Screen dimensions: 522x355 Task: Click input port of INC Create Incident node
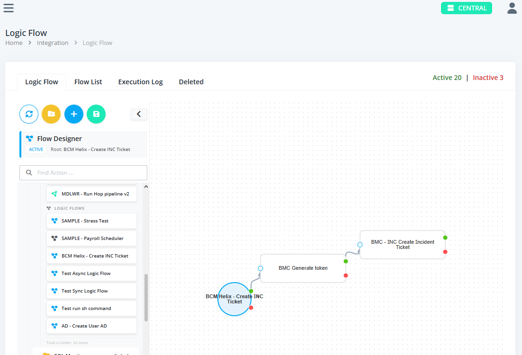[360, 245]
